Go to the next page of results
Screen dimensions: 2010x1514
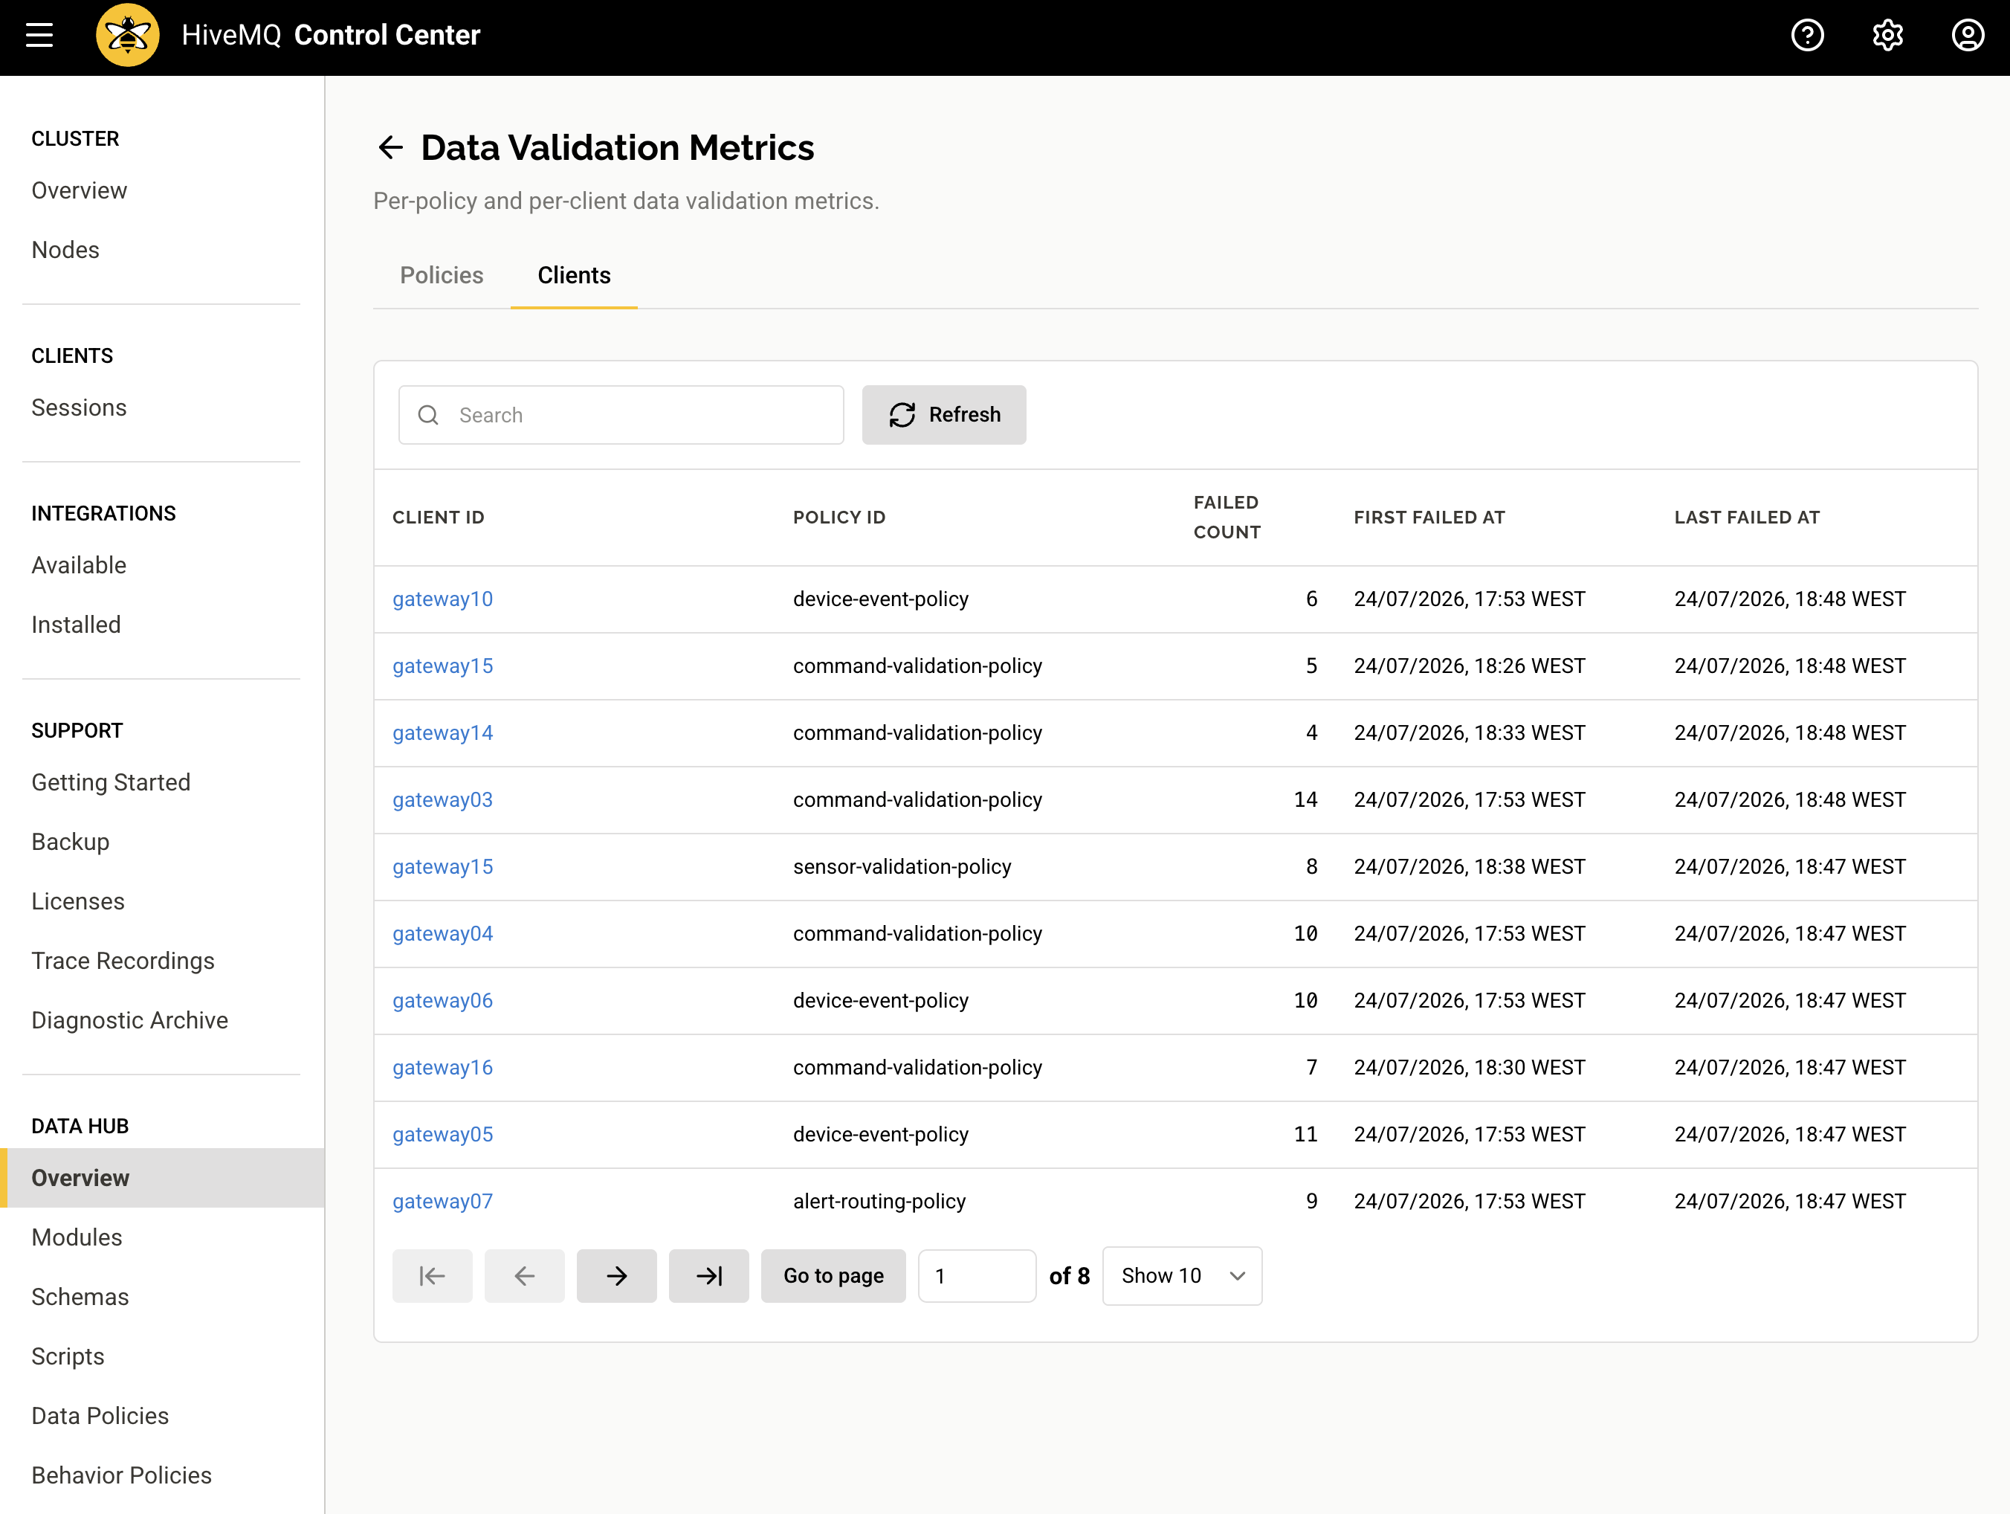617,1276
